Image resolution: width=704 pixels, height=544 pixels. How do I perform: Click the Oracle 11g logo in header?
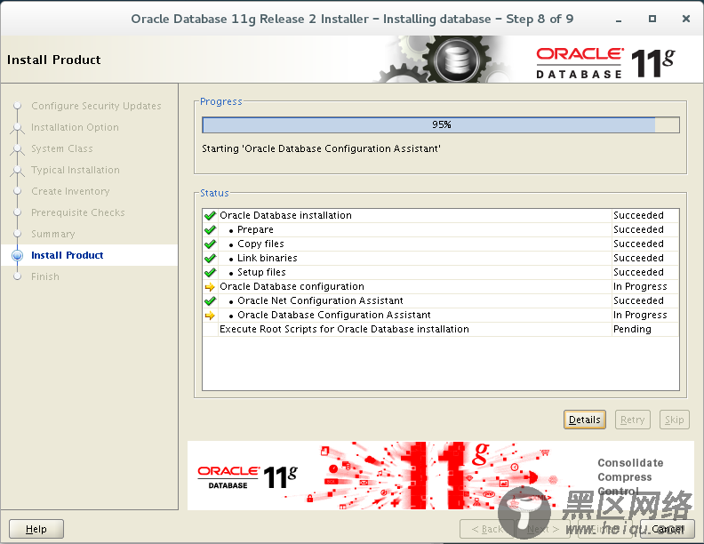tap(604, 63)
